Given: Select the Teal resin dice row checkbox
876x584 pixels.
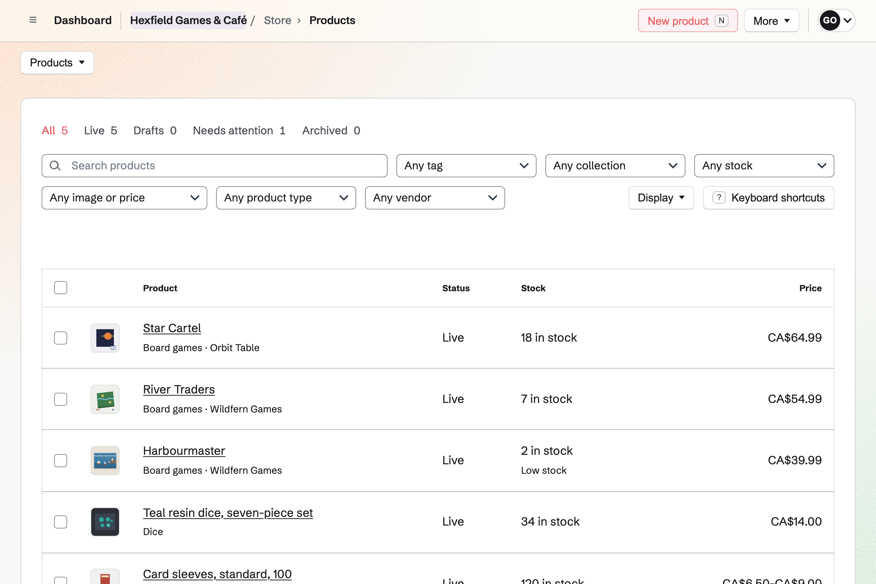Looking at the screenshot, I should [60, 522].
